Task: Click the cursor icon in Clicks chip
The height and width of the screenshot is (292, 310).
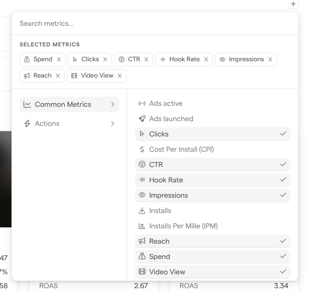Action: click(75, 59)
